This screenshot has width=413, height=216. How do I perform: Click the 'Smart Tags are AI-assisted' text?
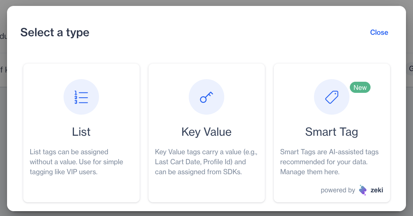329,152
